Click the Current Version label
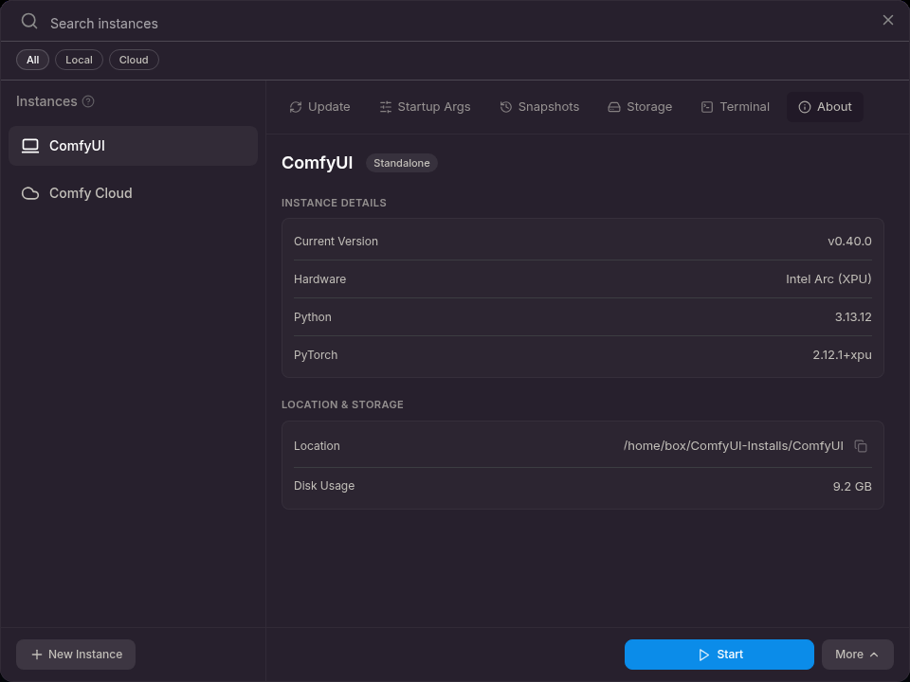 point(336,242)
